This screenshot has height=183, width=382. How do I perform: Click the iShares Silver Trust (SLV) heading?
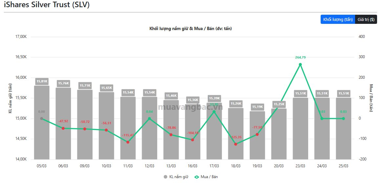coord(47,5)
